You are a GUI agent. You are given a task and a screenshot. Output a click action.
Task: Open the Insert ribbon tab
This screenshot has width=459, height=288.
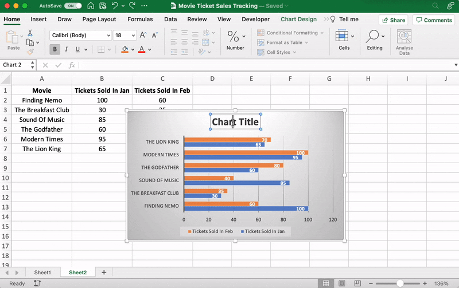(x=38, y=19)
